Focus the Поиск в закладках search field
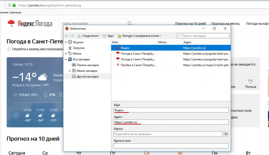This screenshot has width=269, height=155. click(203, 36)
